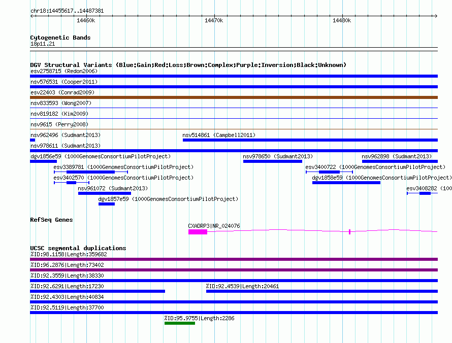Screen dimensions: 452x343
Task: Click the blue bar under %ID:92.6291
Action: [98, 291]
